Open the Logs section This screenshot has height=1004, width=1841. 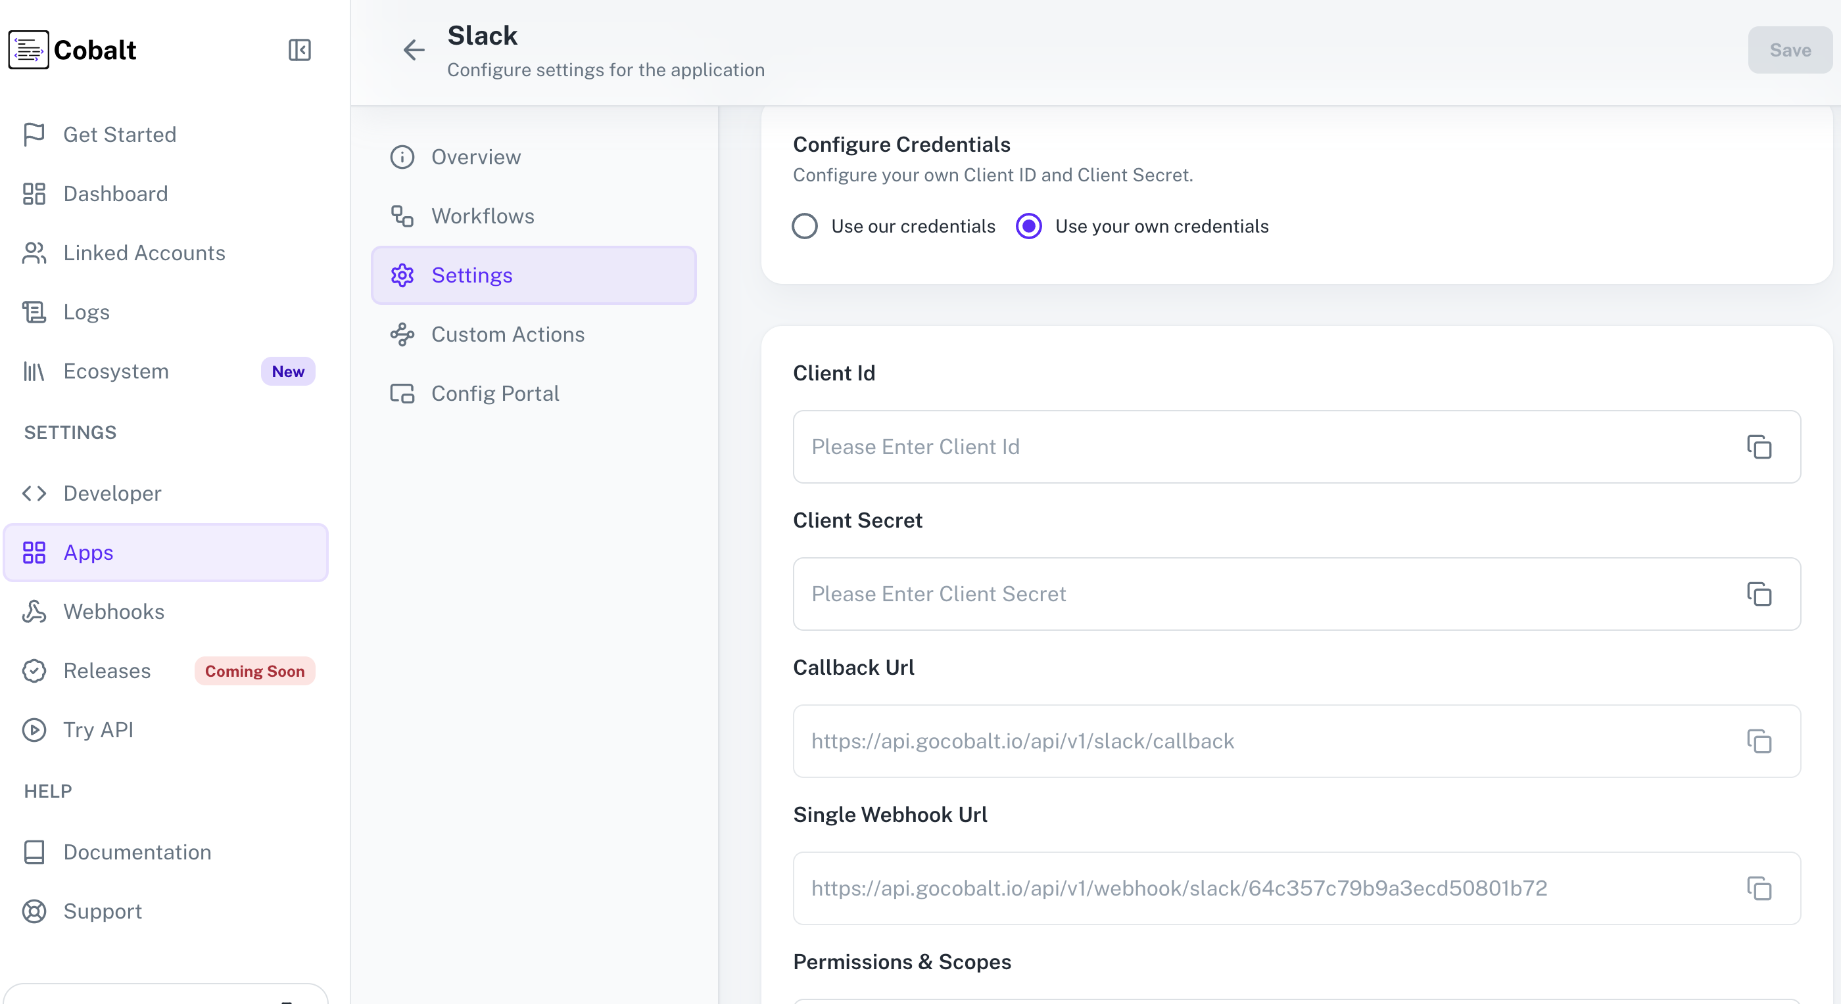point(85,312)
